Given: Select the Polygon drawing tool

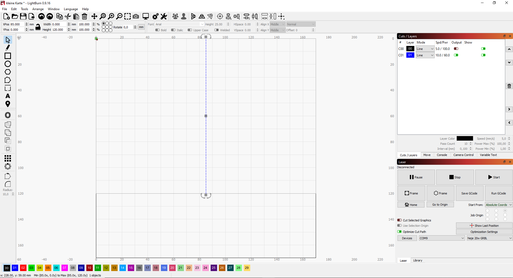Looking at the screenshot, I should click(x=8, y=72).
